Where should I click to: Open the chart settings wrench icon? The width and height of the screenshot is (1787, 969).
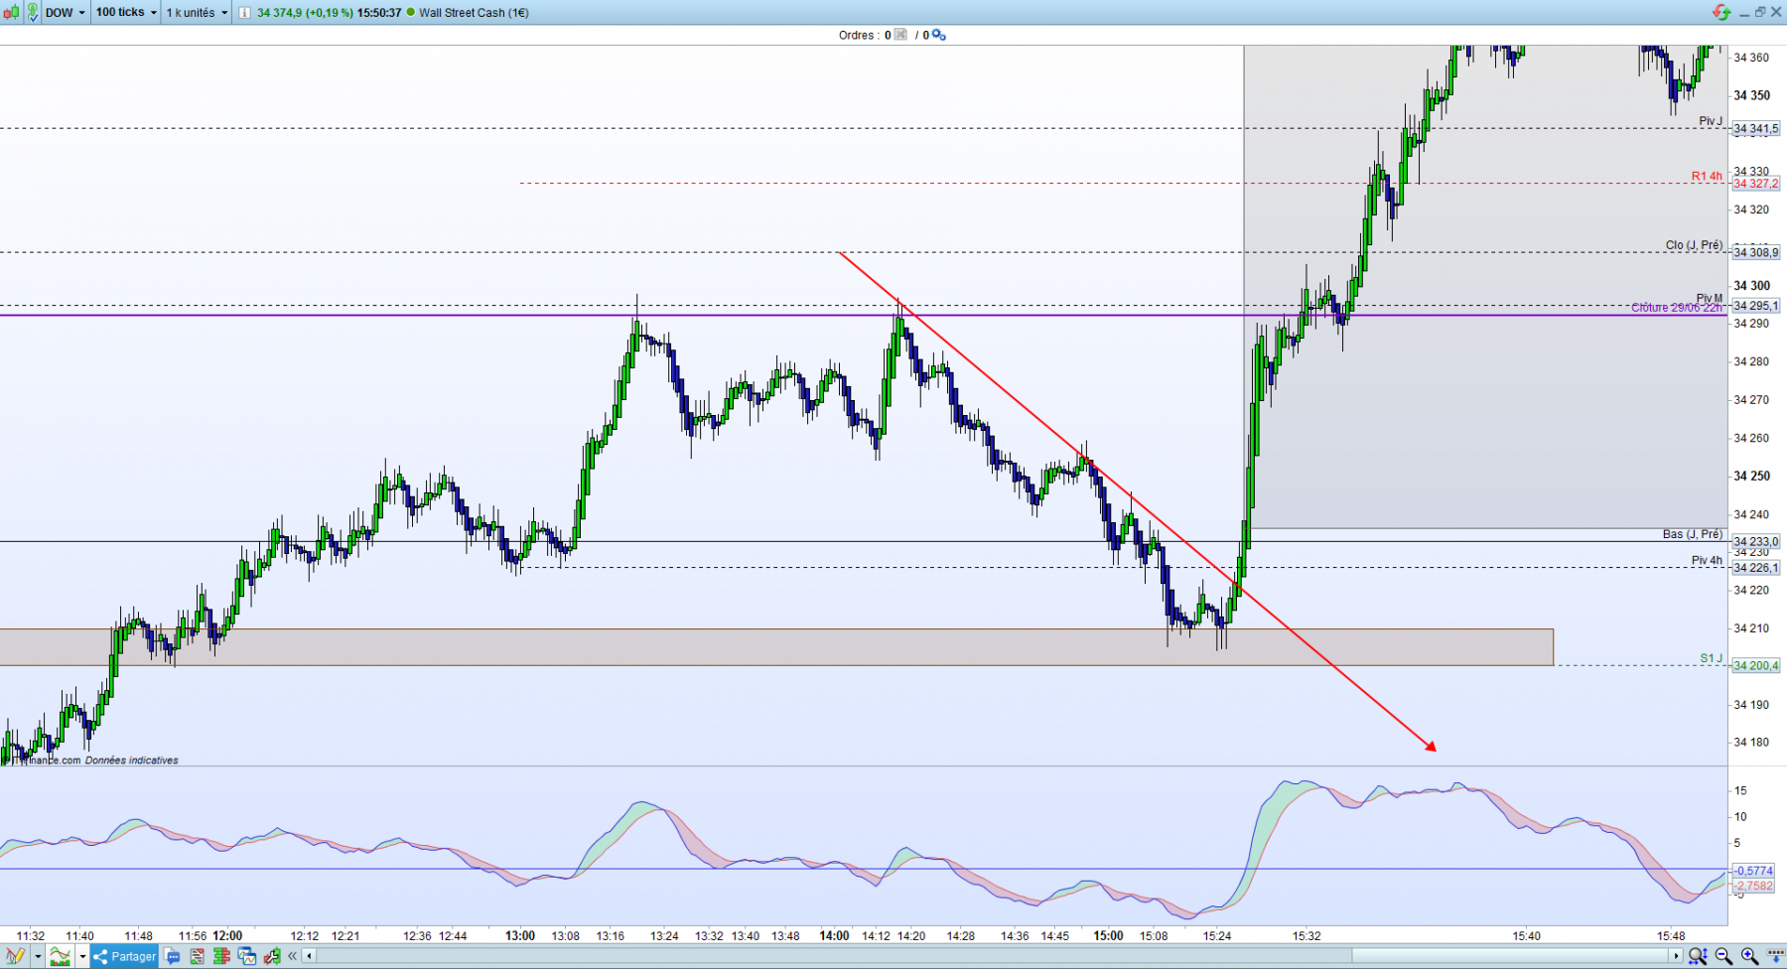272,956
